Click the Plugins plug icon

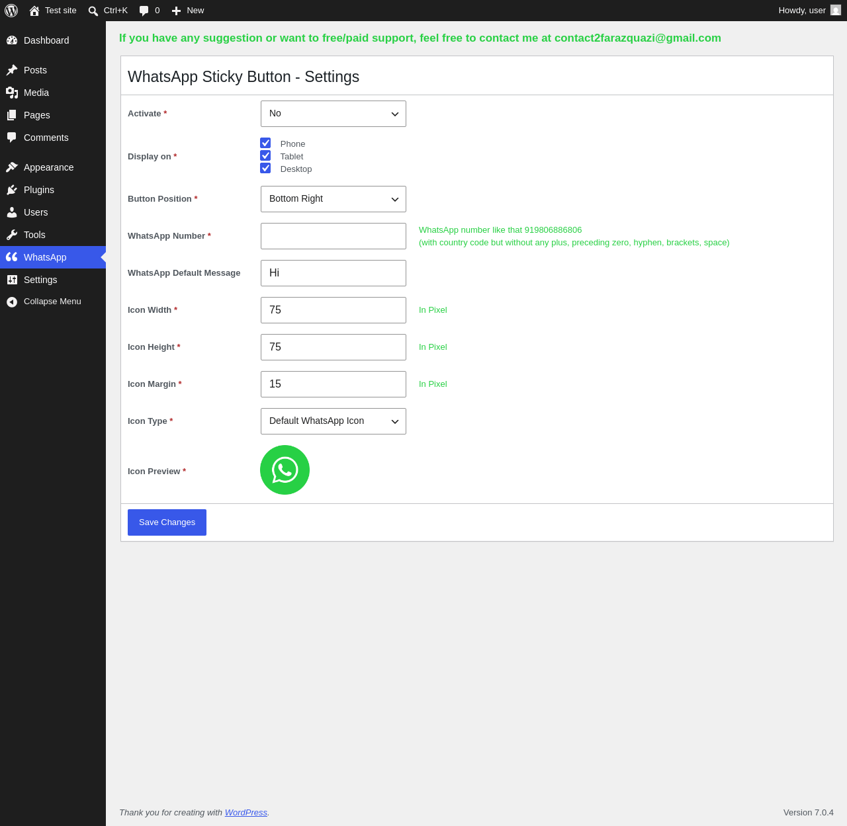[12, 190]
